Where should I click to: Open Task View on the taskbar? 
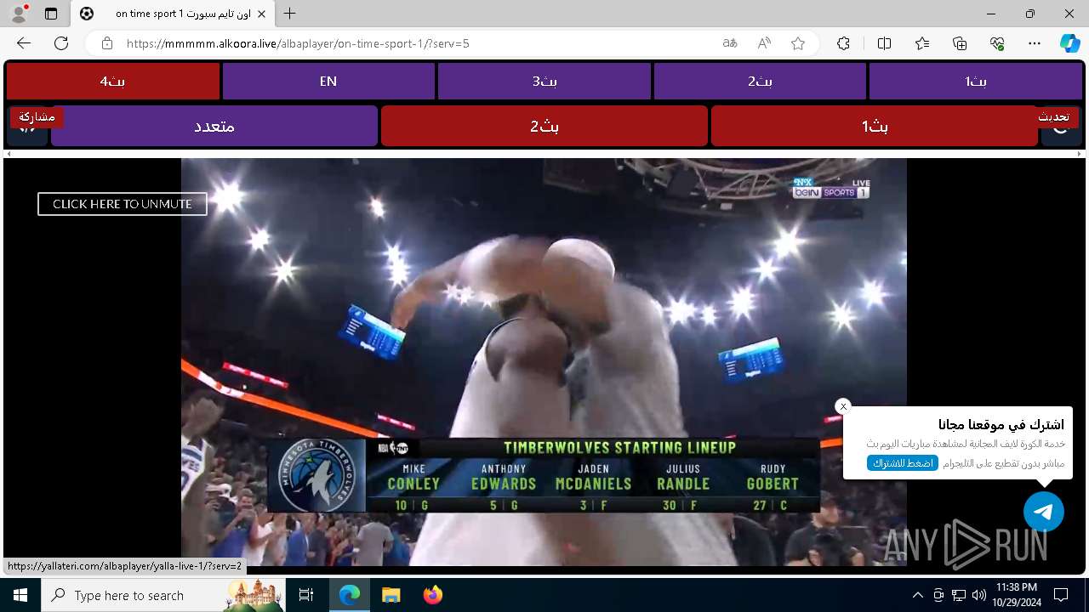[306, 595]
